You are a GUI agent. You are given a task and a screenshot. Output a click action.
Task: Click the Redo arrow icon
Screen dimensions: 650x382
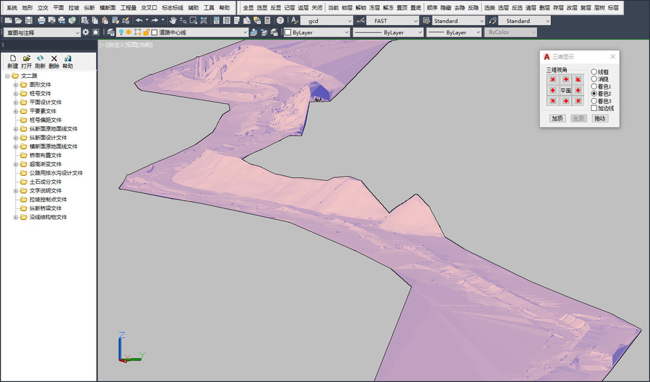point(155,20)
